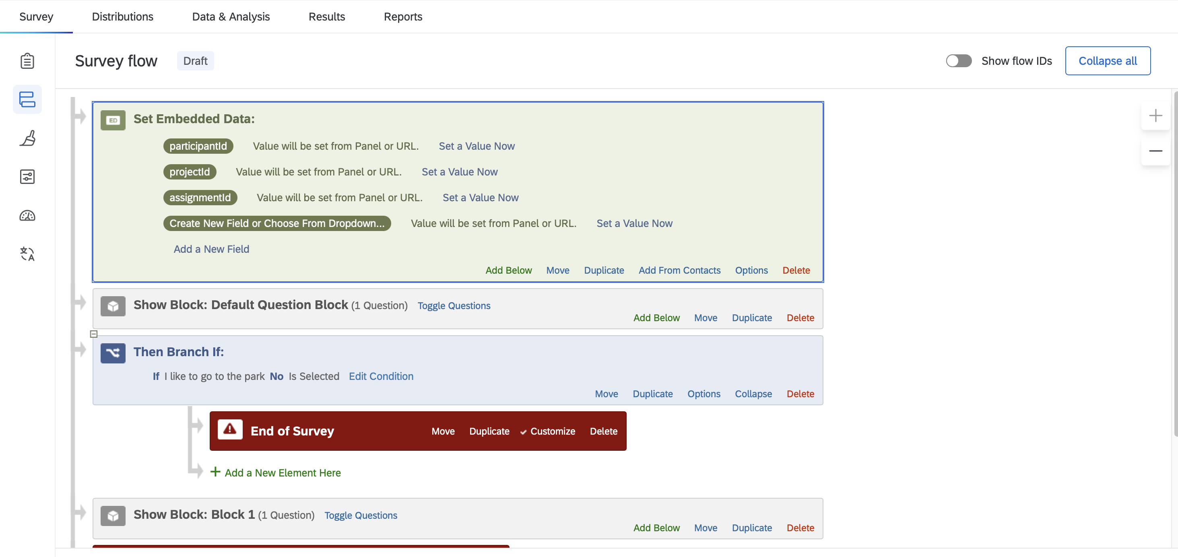Move the Default Question Block
This screenshot has width=1178, height=557.
pyautogui.click(x=705, y=318)
